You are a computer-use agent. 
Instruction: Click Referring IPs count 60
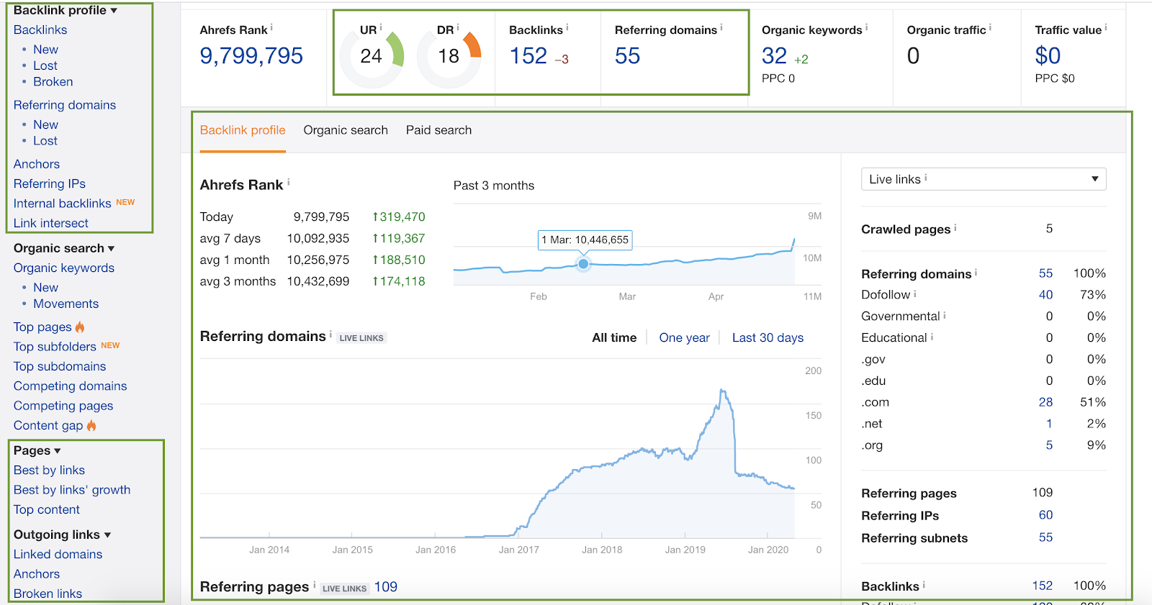coord(1045,515)
